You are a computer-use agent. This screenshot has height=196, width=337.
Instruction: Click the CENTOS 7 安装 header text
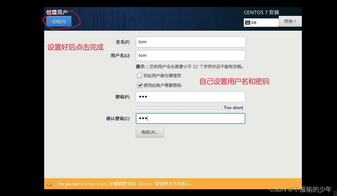261,13
